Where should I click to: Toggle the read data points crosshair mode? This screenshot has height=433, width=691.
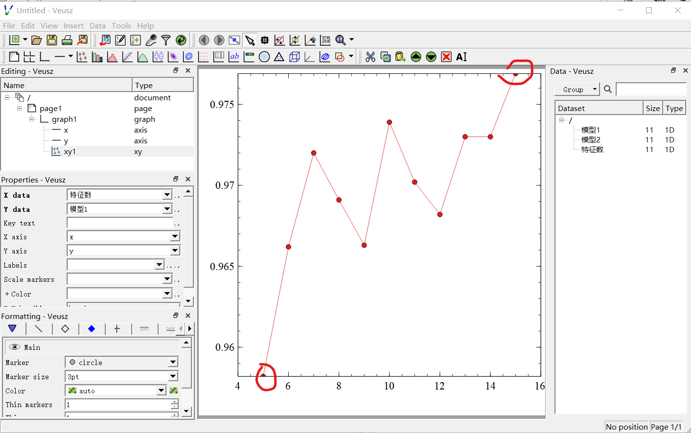coord(265,40)
